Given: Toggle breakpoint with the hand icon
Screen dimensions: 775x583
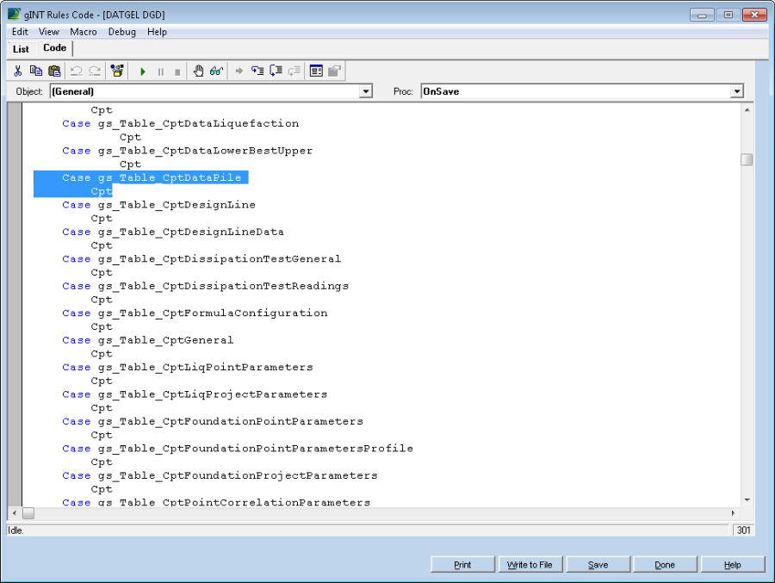Looking at the screenshot, I should [x=198, y=71].
